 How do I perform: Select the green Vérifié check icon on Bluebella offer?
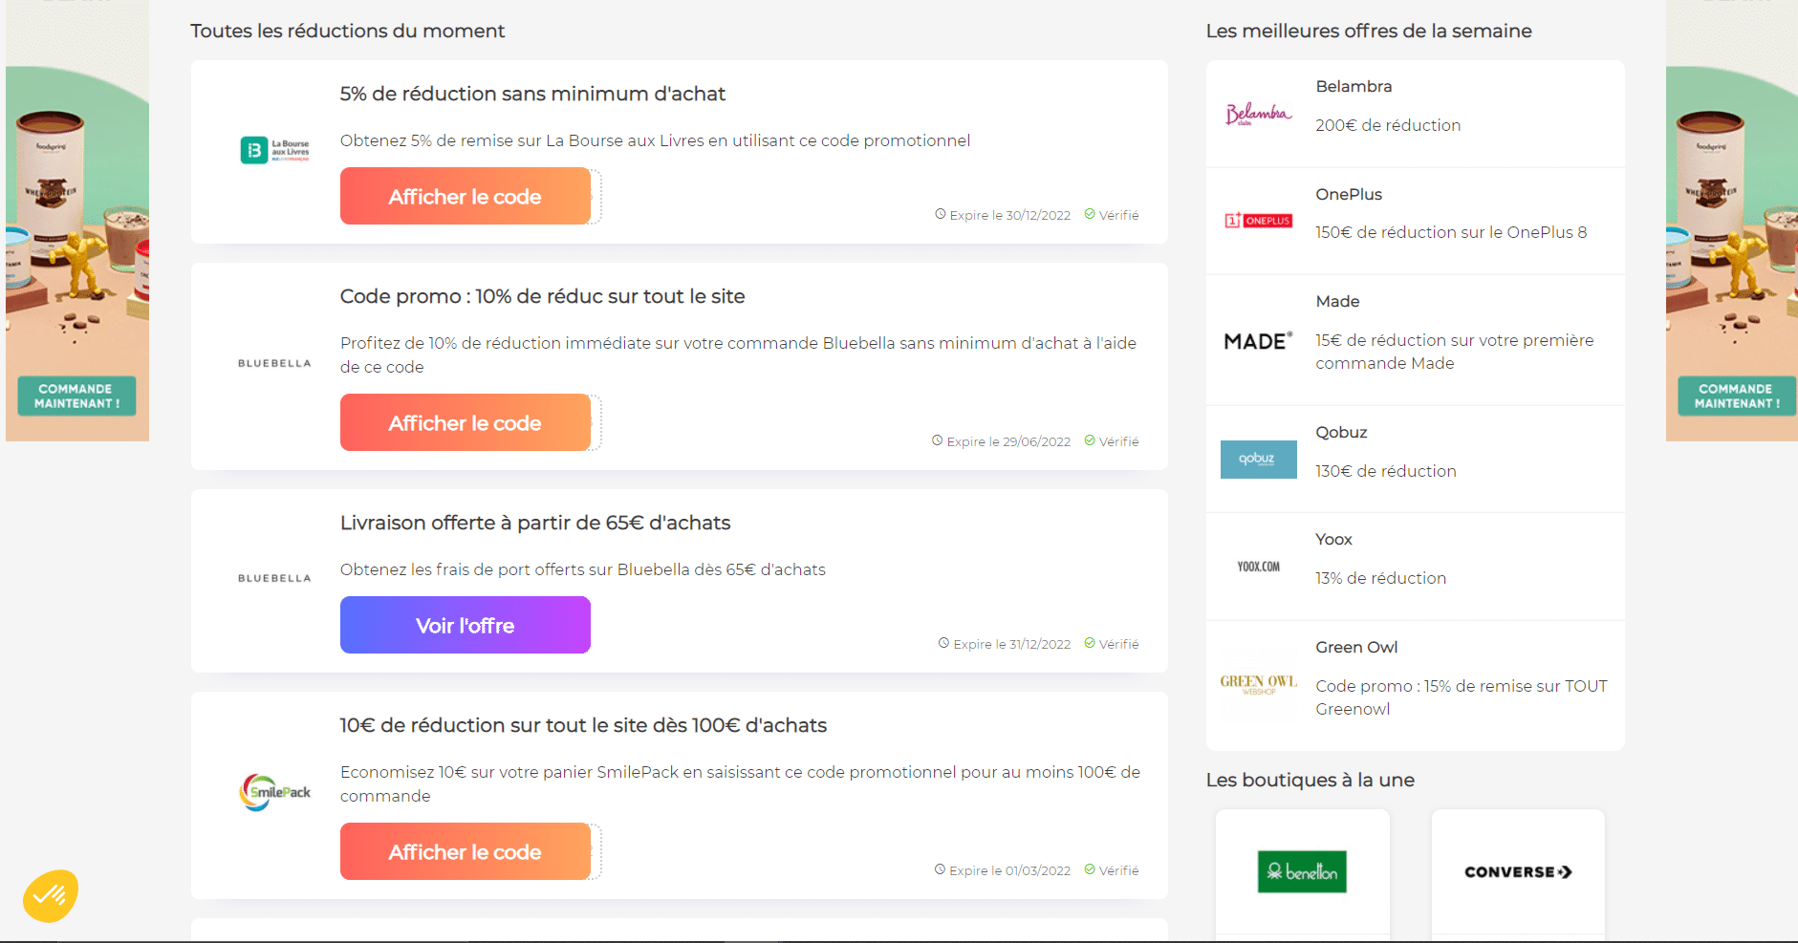tap(1091, 440)
